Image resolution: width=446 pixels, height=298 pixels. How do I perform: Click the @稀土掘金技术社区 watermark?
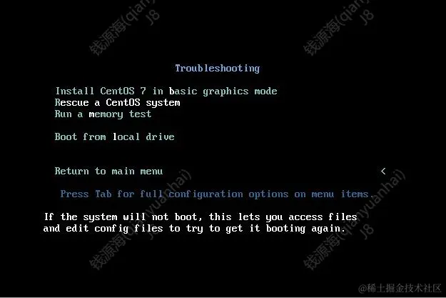(400, 288)
